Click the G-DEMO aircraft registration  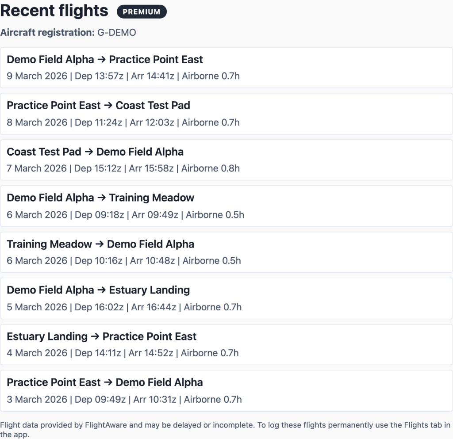click(117, 32)
